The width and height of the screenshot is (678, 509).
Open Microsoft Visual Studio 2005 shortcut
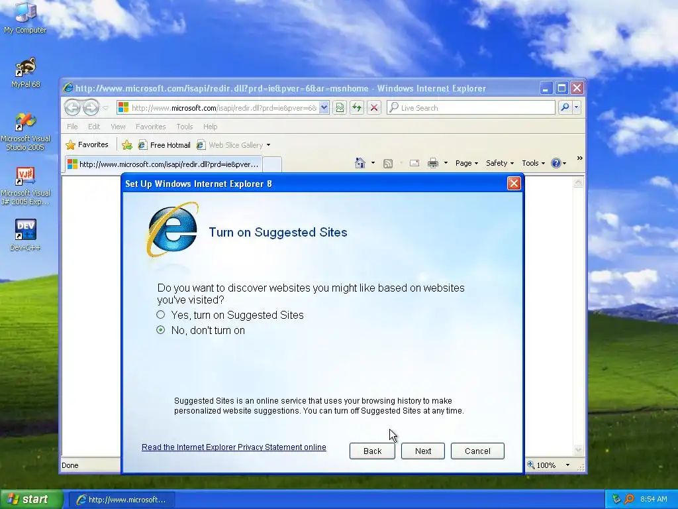[25, 132]
